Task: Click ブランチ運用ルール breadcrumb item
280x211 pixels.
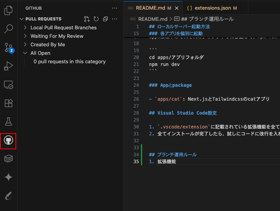Action: pyautogui.click(x=207, y=19)
